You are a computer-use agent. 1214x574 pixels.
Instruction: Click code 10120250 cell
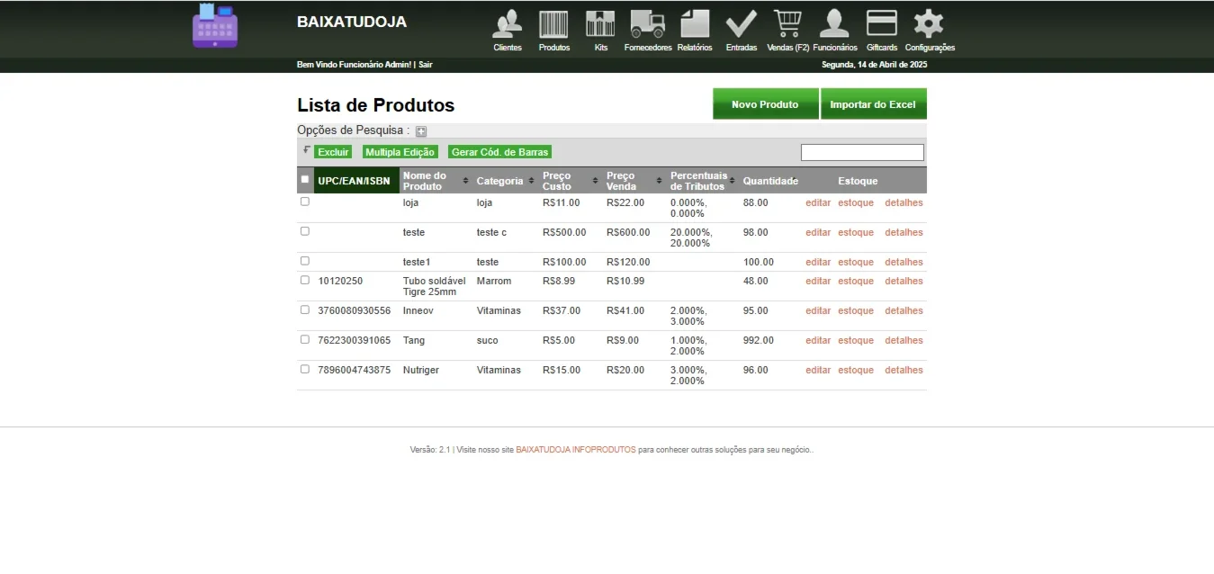coord(340,281)
